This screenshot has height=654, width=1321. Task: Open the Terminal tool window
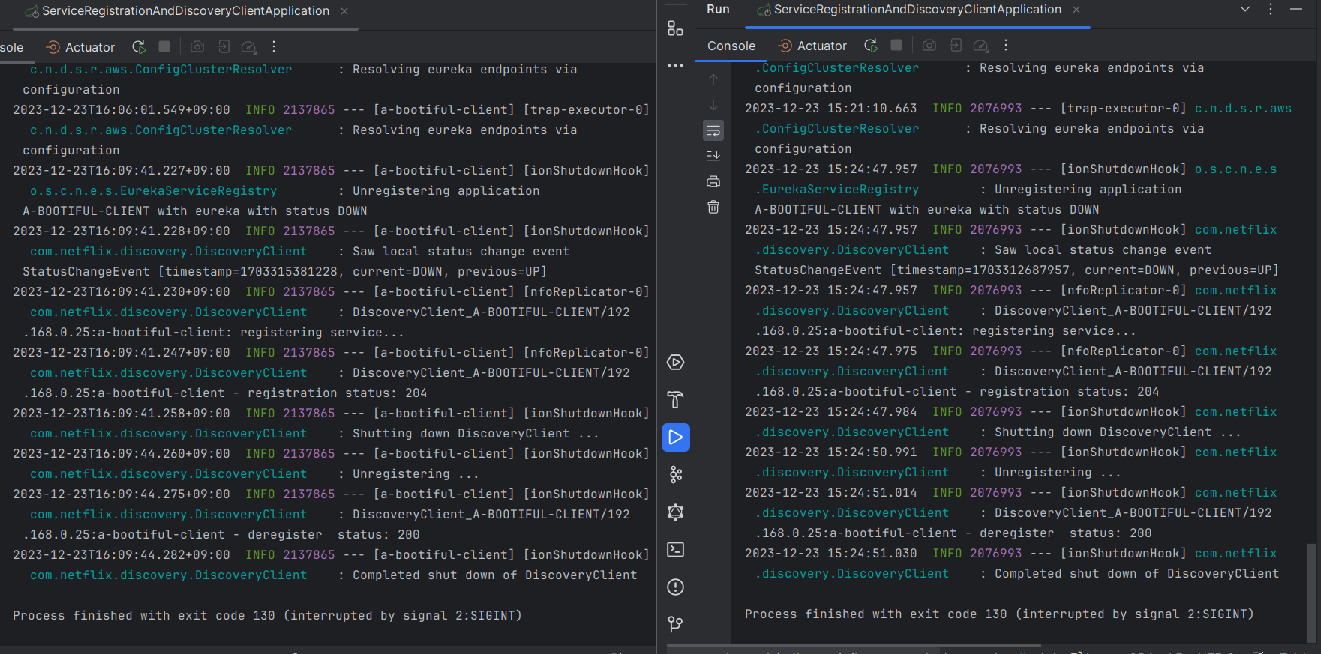(x=675, y=550)
